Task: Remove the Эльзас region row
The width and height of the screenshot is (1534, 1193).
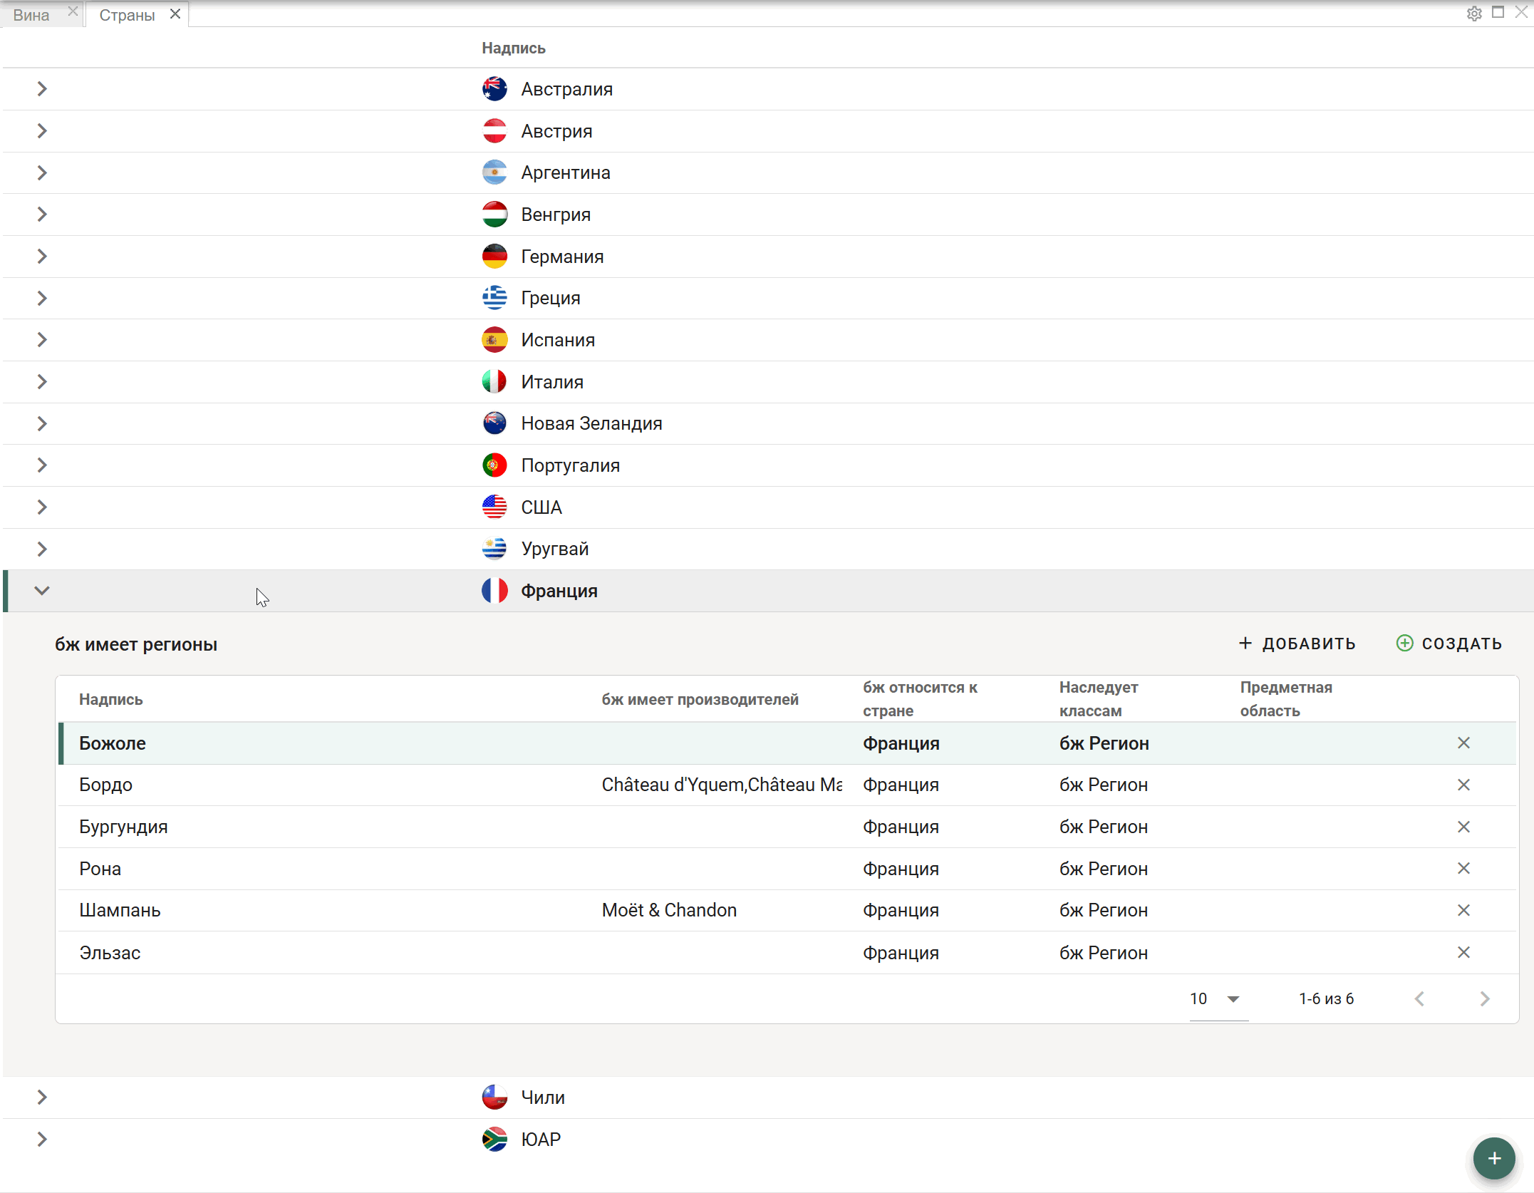Action: 1463,952
